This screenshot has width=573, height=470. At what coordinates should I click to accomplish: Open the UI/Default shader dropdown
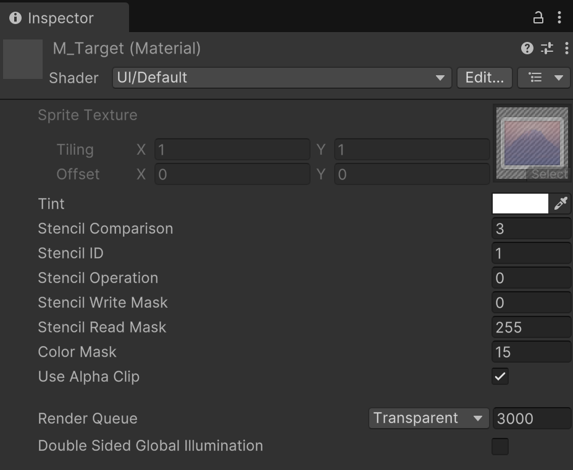(x=282, y=78)
